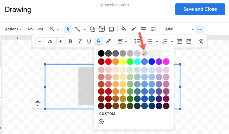Screen dimensions: 229x134
Task: Open the text Align dropdown
Action: click(123, 41)
